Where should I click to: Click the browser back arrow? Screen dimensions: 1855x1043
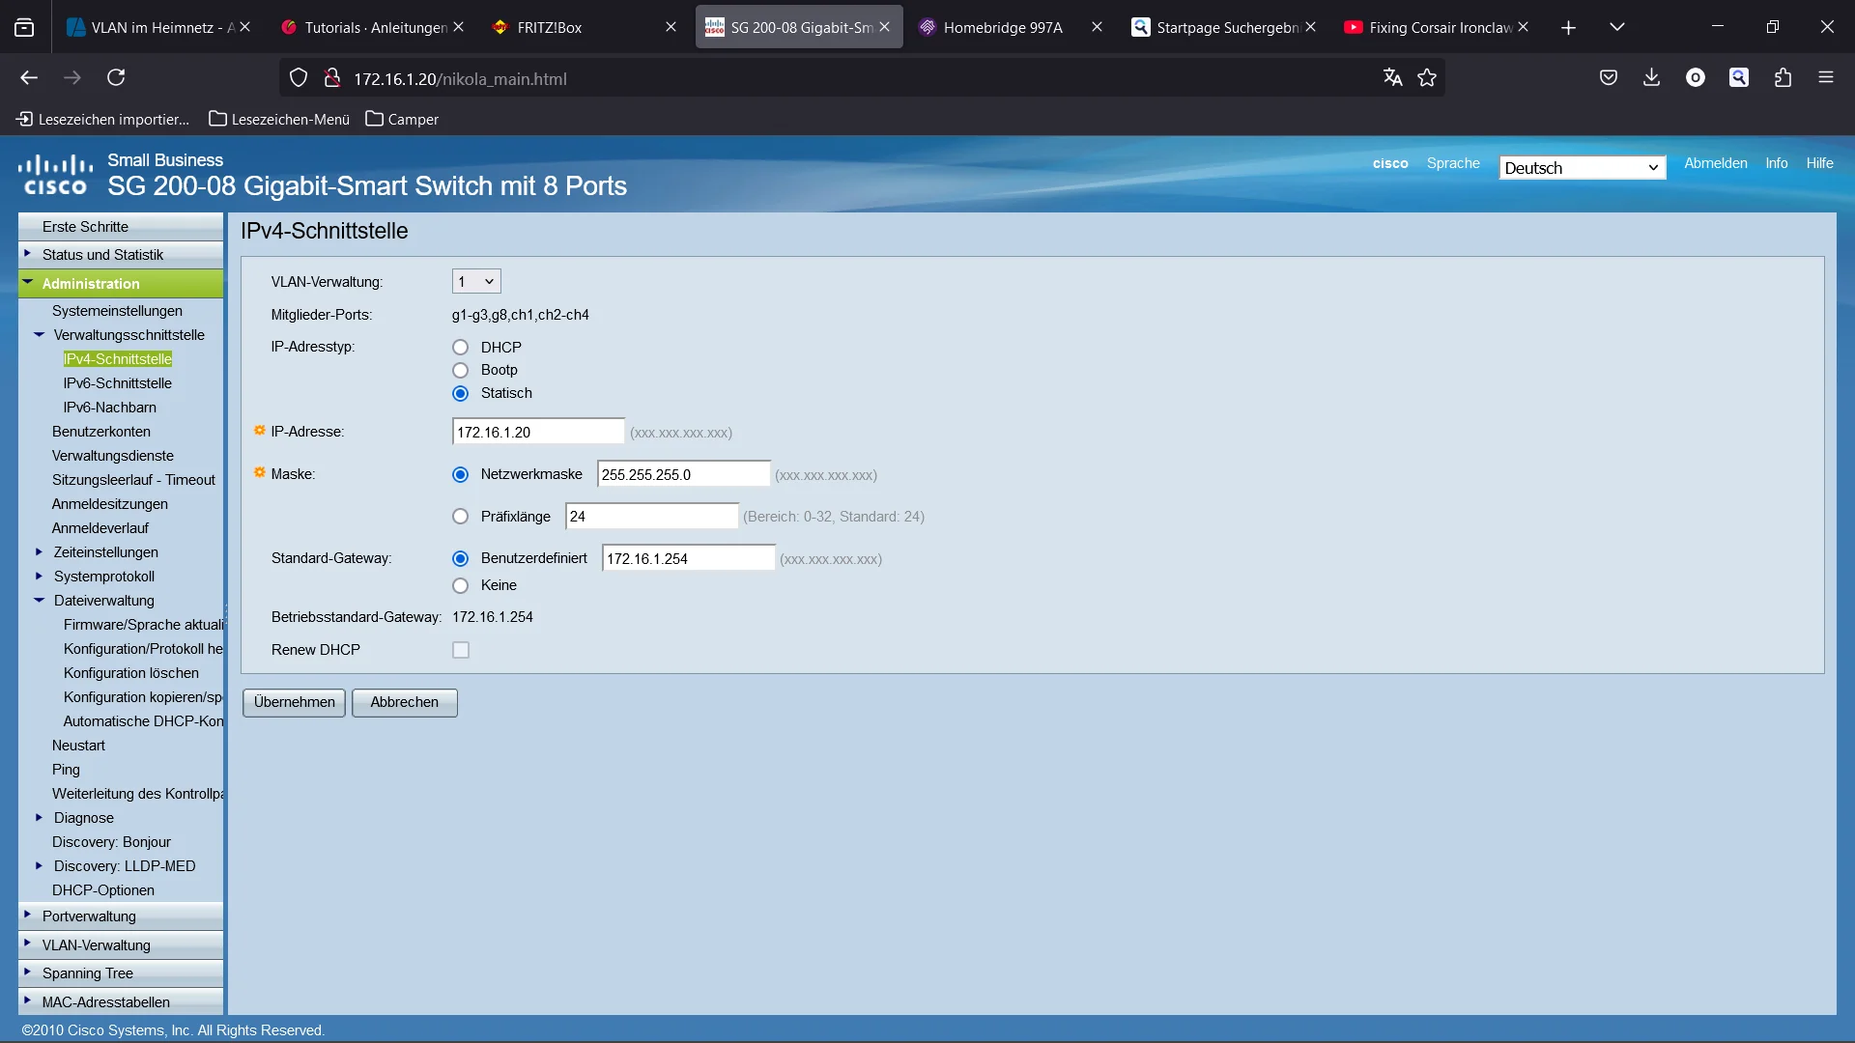tap(29, 78)
